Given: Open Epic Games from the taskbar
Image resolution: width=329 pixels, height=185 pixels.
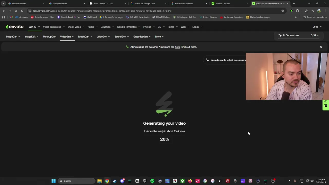Looking at the screenshot, I should click(145, 181).
